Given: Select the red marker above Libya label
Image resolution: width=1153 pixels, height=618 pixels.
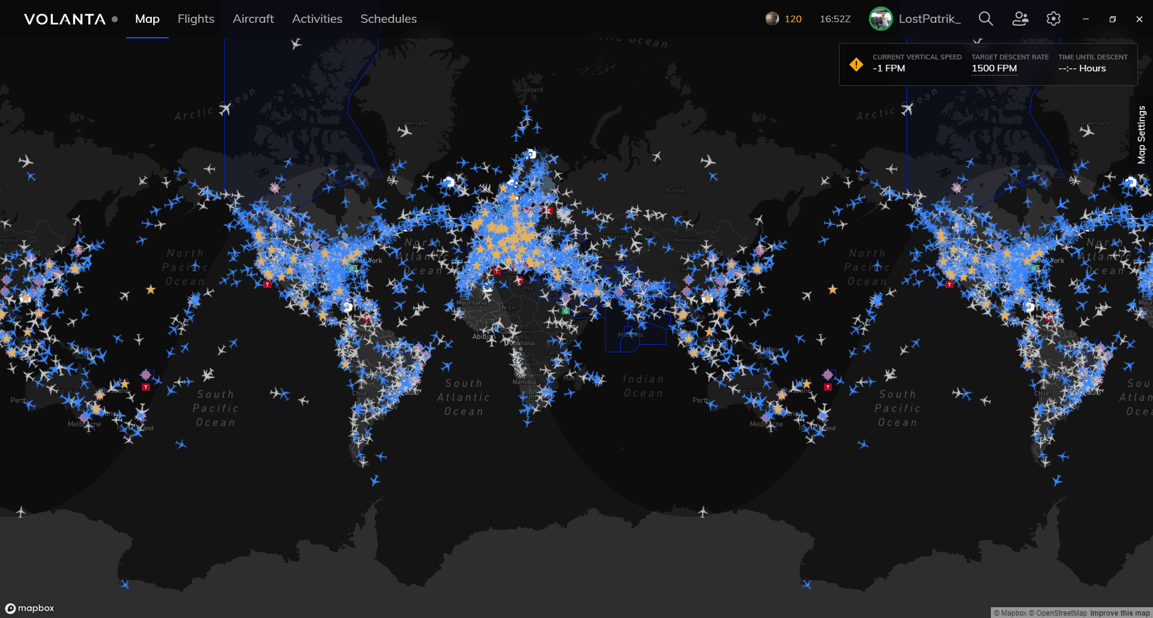Looking at the screenshot, I should tap(518, 280).
